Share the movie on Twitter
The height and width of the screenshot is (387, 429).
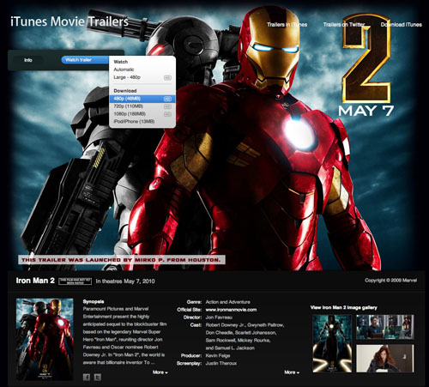98,377
